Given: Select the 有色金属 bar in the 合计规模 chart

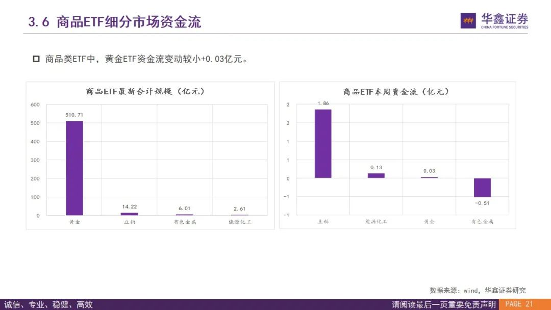Looking at the screenshot, I should click(x=185, y=215).
